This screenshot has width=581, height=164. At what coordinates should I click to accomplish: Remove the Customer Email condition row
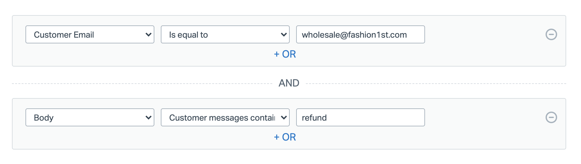click(x=551, y=34)
